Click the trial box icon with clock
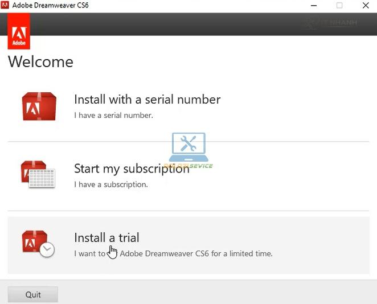Image resolution: width=377 pixels, height=304 pixels. point(38,243)
